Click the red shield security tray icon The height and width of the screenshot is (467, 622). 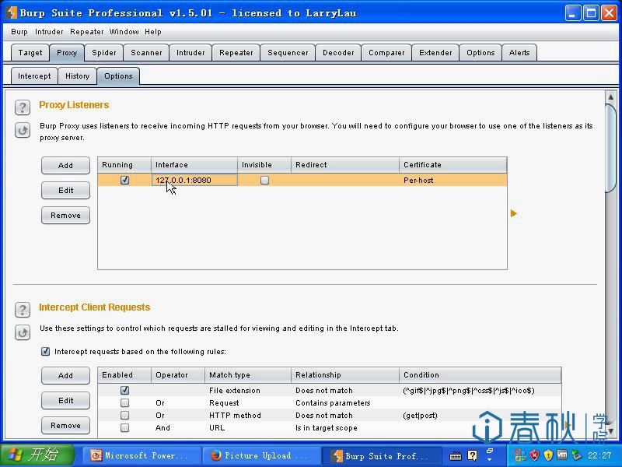[x=534, y=455]
